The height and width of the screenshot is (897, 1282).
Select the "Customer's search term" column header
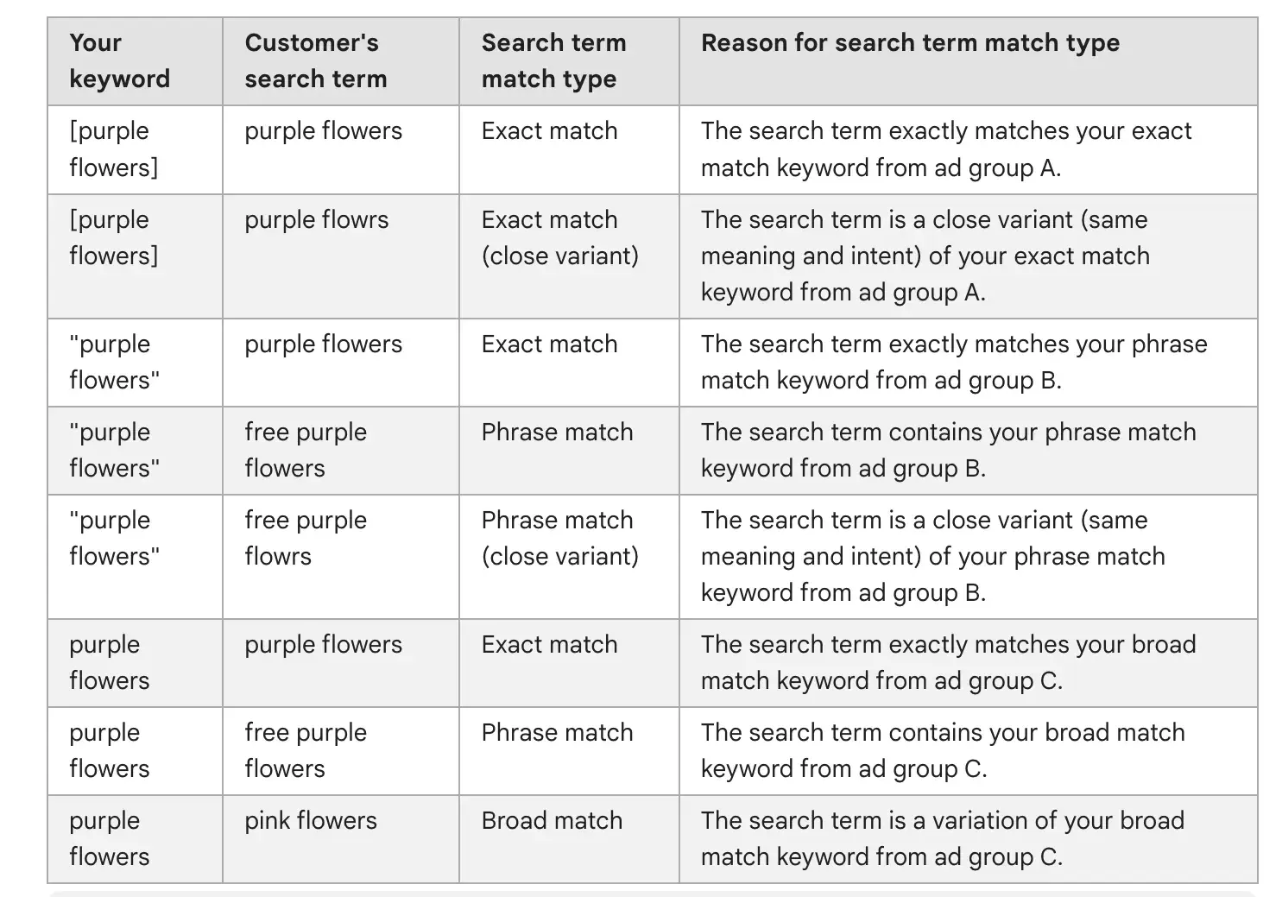315,60
